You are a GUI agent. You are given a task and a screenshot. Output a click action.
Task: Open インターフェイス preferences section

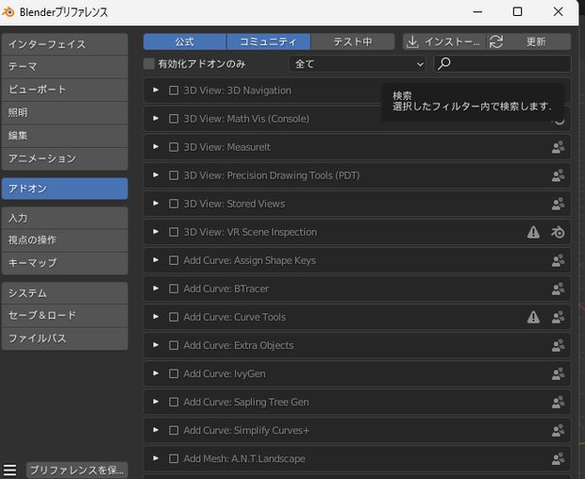[x=65, y=44]
